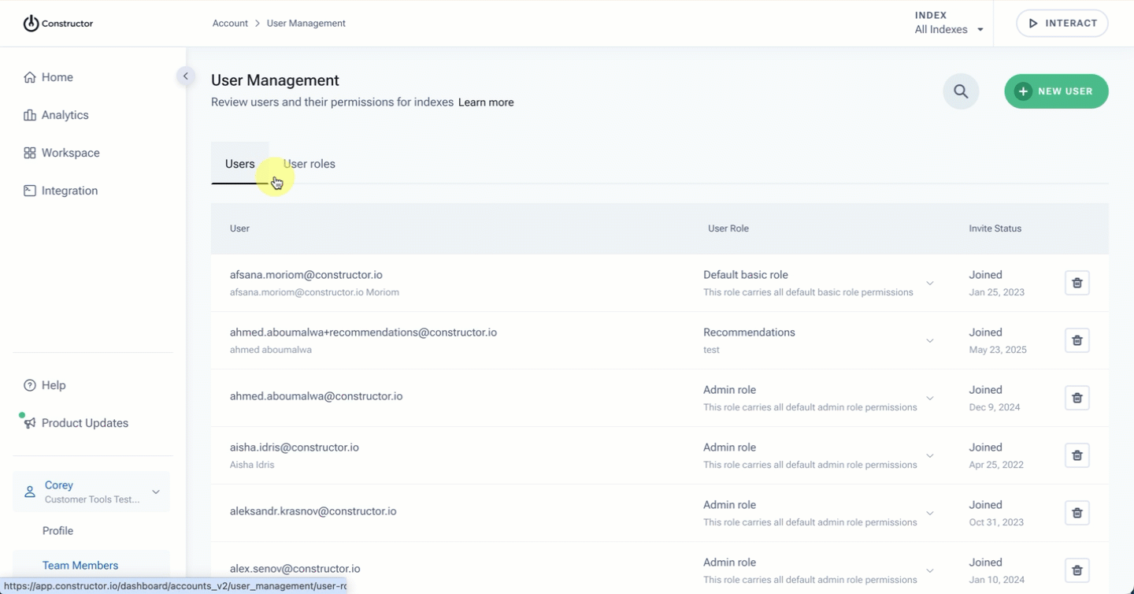Delete ahmed.aboumalwa@constructor.io with trash icon
Image resolution: width=1134 pixels, height=594 pixels.
pos(1077,398)
